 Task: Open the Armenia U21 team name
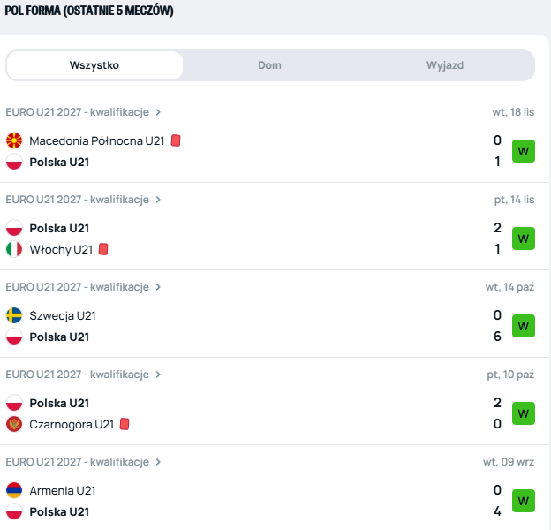[x=63, y=490]
